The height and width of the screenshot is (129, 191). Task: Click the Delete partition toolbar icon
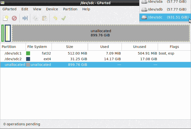coord(14,18)
